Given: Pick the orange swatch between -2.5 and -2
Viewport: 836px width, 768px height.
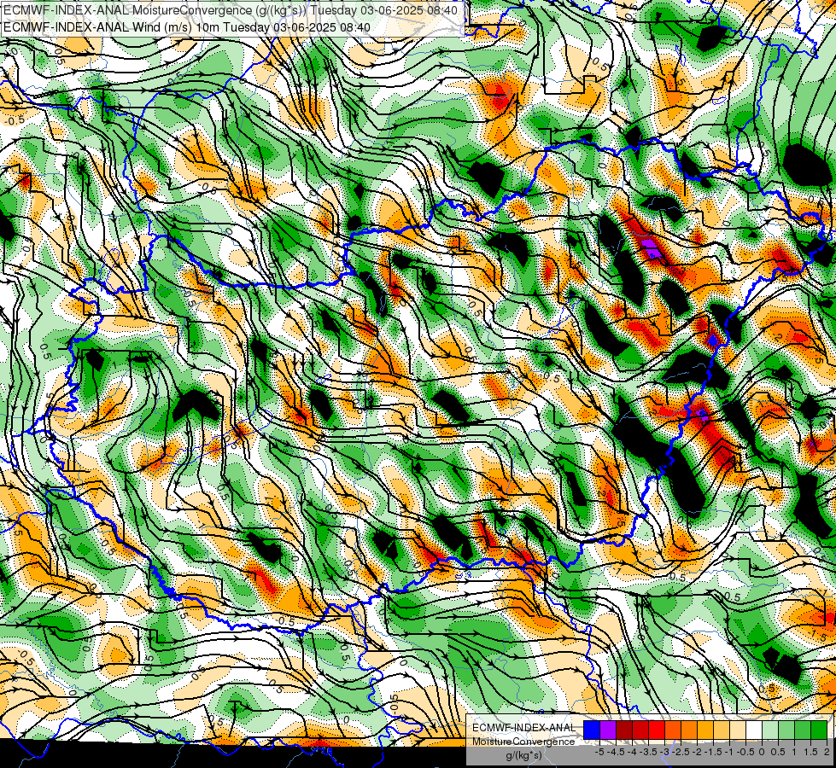Looking at the screenshot, I should (689, 730).
